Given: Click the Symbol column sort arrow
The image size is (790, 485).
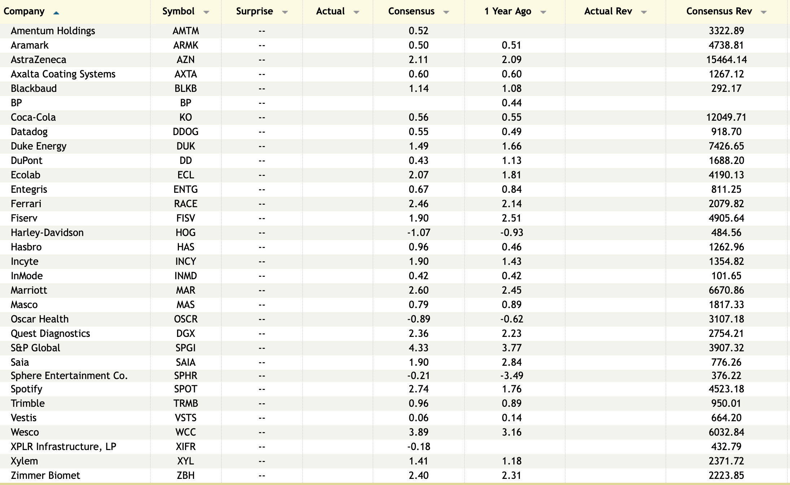Looking at the screenshot, I should [x=206, y=12].
